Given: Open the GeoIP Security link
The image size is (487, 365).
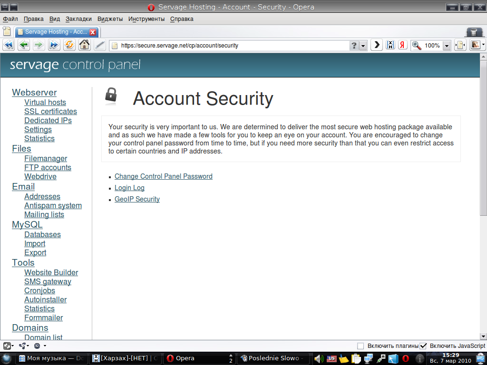Looking at the screenshot, I should [137, 199].
